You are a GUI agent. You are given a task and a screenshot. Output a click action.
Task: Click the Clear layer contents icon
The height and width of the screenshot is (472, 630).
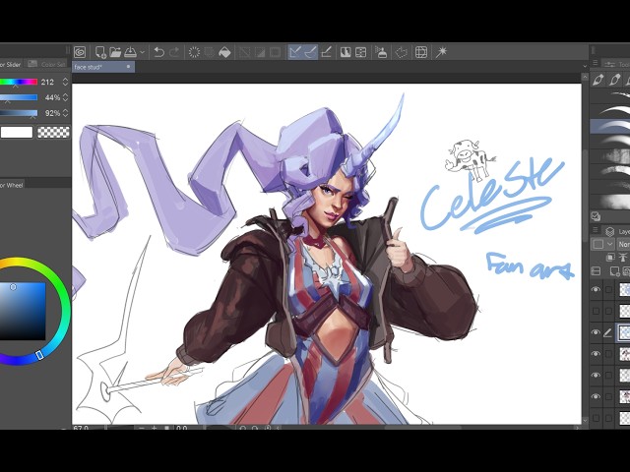coord(194,52)
